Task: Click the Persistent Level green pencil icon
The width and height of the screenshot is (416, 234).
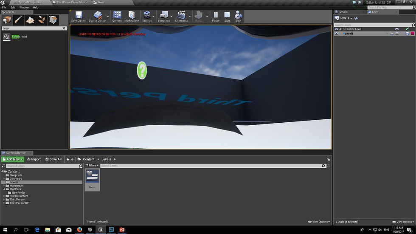Action: click(x=407, y=29)
